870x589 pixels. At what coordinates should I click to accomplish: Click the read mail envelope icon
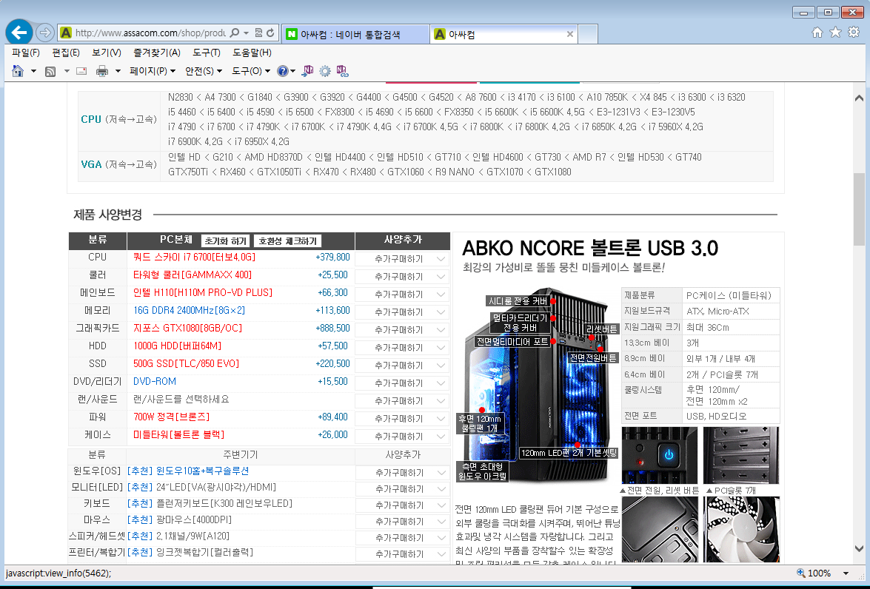(x=81, y=71)
